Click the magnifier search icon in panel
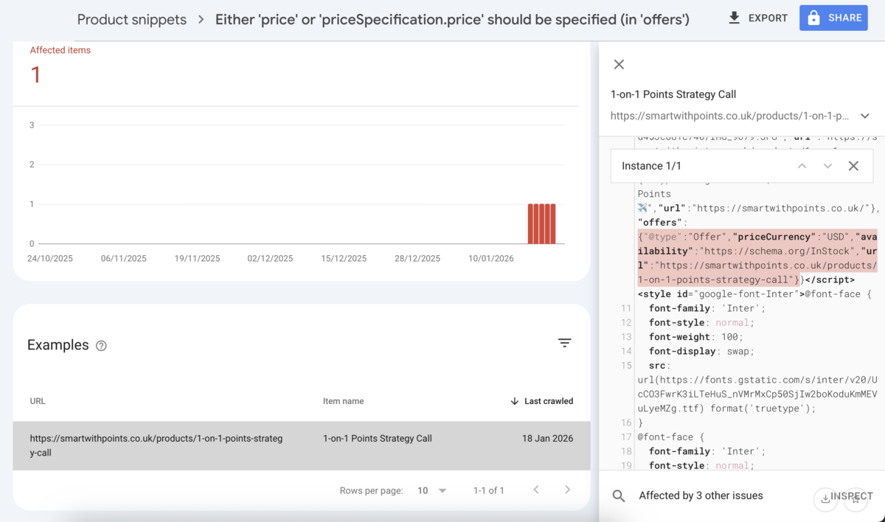This screenshot has width=885, height=522. (x=619, y=495)
